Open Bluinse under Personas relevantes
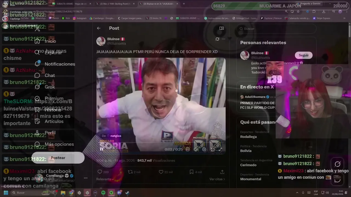Image resolution: width=351 pixels, height=197 pixels. (257, 53)
